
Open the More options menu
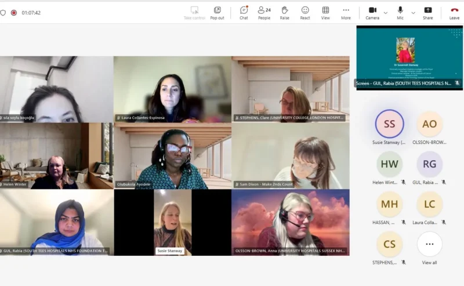(x=346, y=12)
